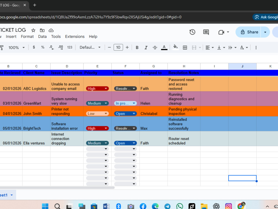
Task: Open the Help menu
Action: point(93,37)
